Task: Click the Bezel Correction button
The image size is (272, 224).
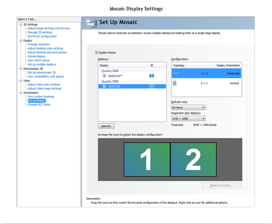Action: pos(222,185)
